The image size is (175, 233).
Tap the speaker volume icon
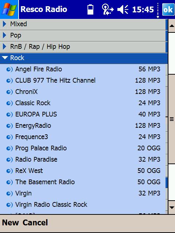(123, 9)
